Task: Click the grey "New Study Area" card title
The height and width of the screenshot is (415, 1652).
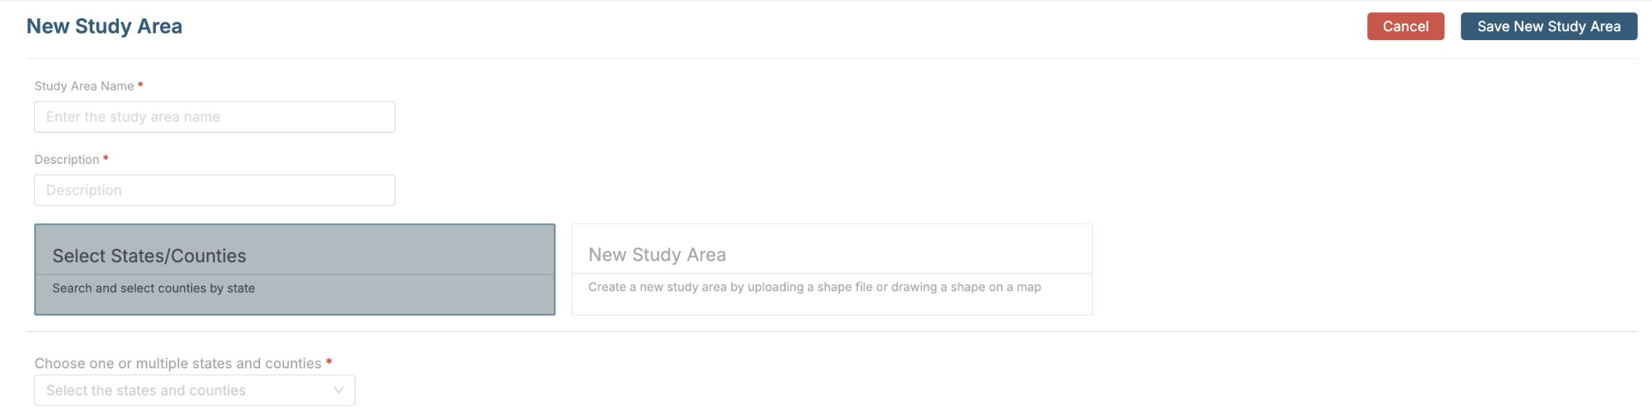Action: tap(656, 255)
